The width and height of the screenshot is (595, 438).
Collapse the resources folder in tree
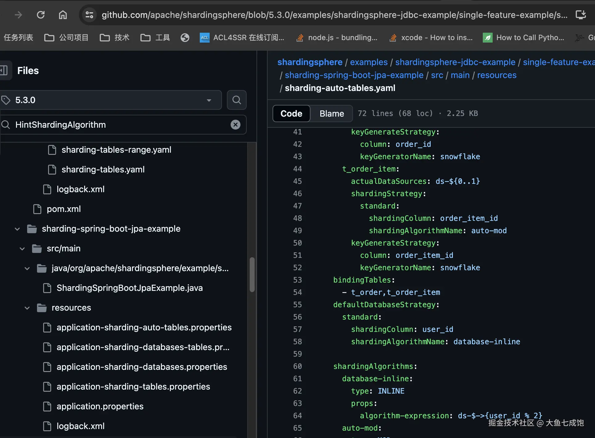27,308
